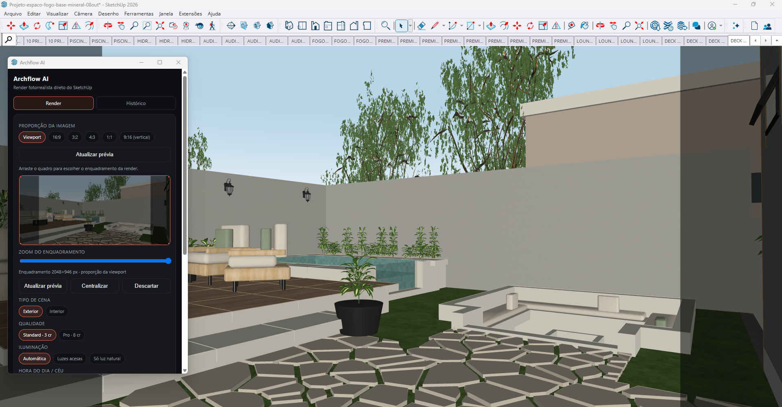This screenshot has width=782, height=407.
Task: Expand the Select tool dropdown arrow
Action: pos(410,26)
